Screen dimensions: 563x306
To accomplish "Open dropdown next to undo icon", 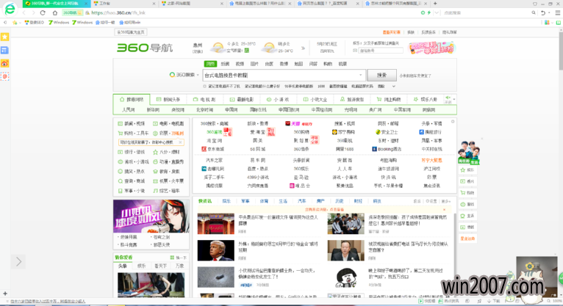I will point(549,13).
